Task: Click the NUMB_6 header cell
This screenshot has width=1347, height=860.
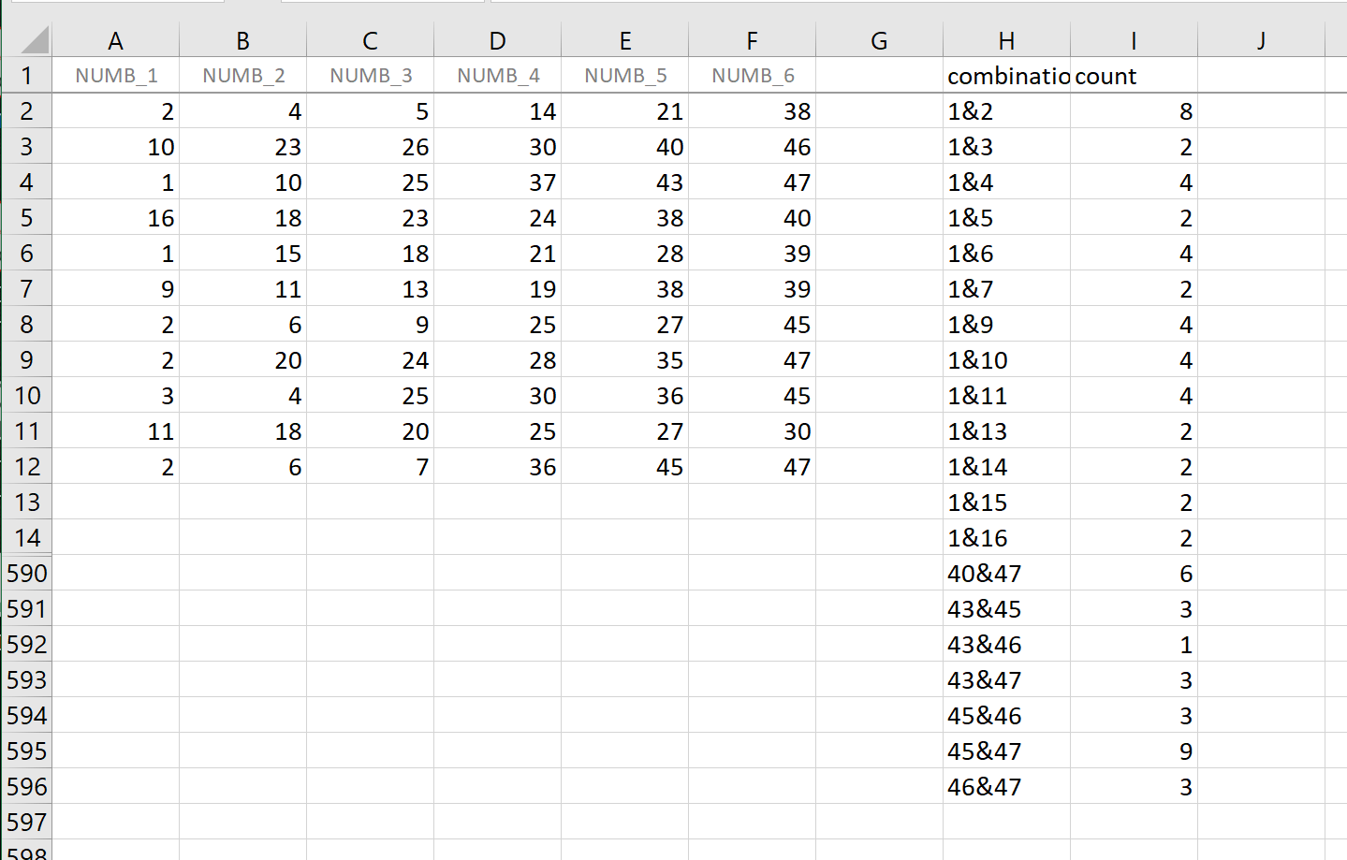Action: tap(752, 75)
